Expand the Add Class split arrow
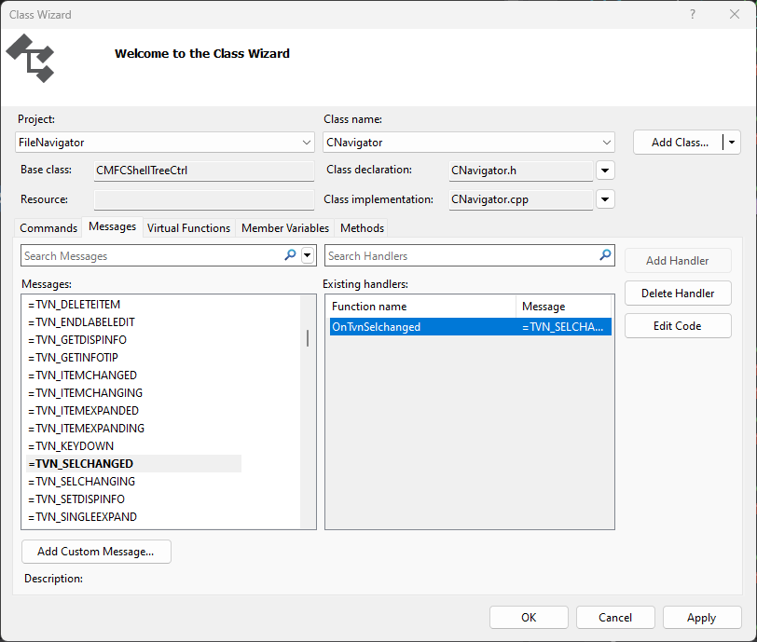757x642 pixels. (732, 143)
